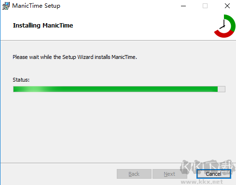Click the disabled Next button

point(169,174)
